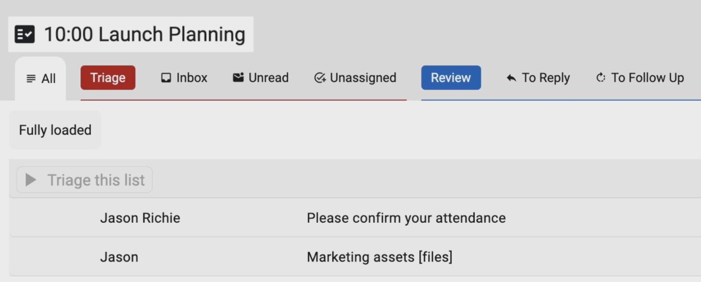Open the To Follow Up tab label
Screen dimensions: 701x282
[x=647, y=78]
